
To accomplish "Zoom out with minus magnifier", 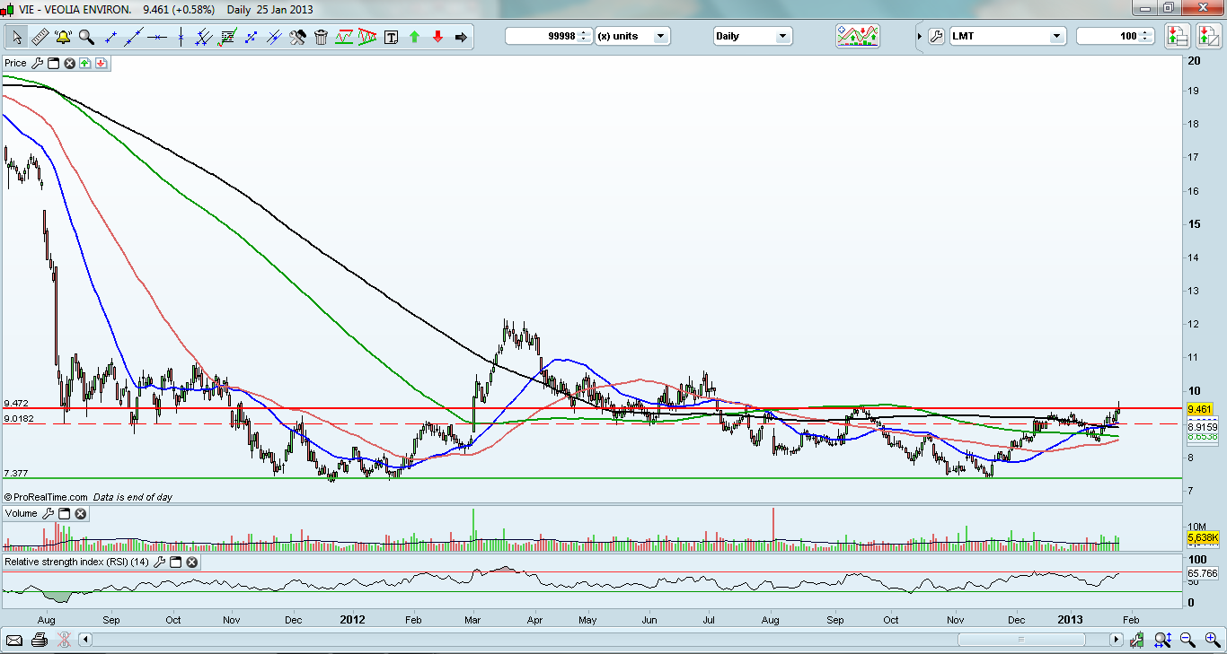I will coord(1187,640).
